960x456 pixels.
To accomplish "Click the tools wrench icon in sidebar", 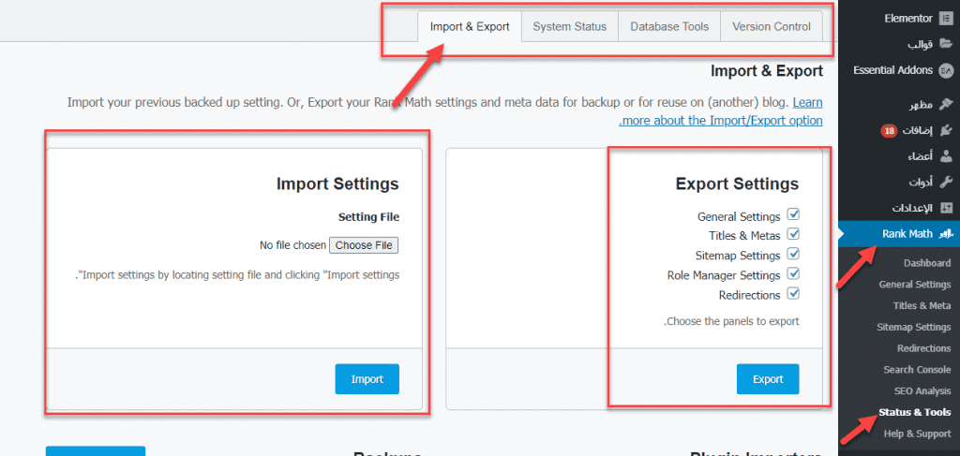I will [946, 182].
